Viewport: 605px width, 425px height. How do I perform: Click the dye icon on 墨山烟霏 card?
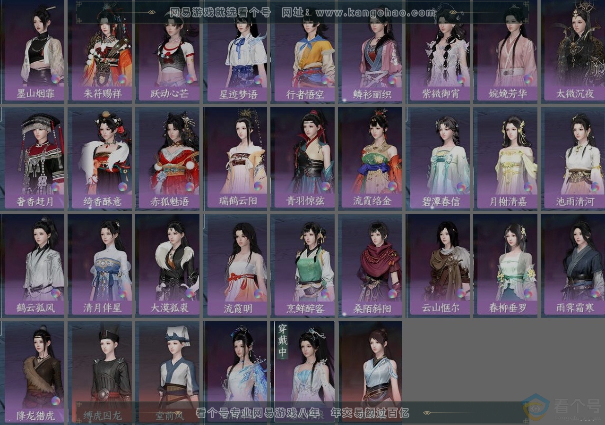[x=56, y=79]
